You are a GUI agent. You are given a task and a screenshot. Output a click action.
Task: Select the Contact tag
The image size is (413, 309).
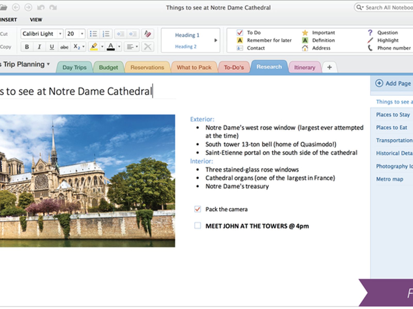click(x=250, y=48)
